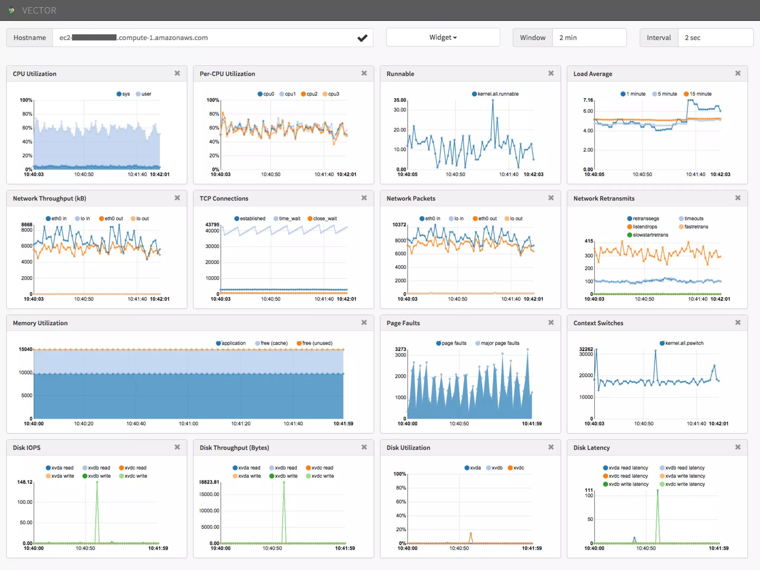The image size is (760, 570).
Task: Close the Disk Latency widget
Action: 738,447
